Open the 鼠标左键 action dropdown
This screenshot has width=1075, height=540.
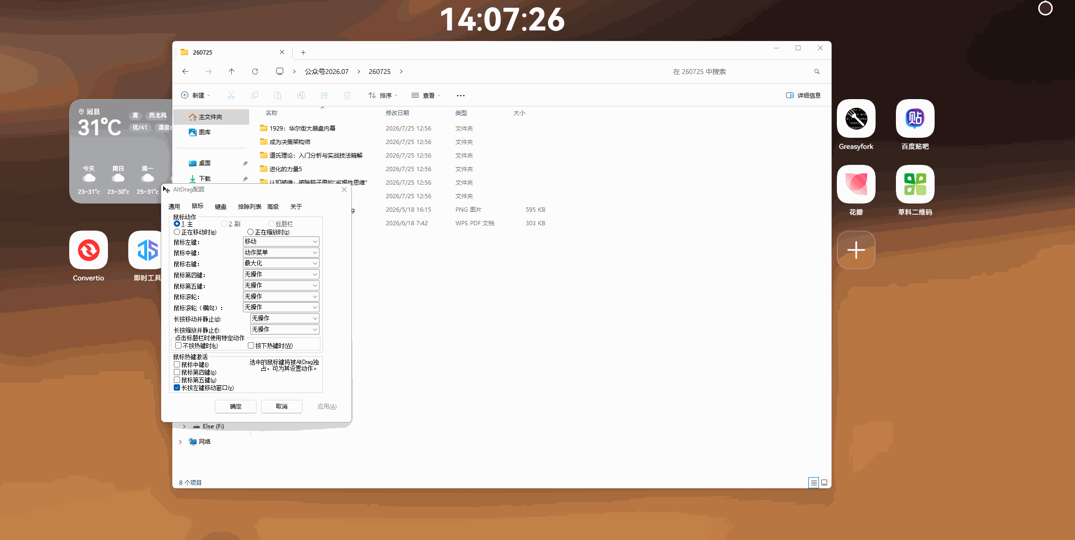coord(281,241)
